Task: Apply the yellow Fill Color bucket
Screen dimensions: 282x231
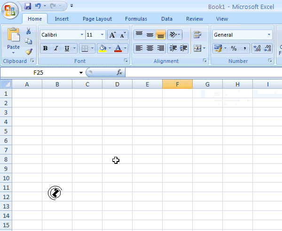Action: (102, 48)
